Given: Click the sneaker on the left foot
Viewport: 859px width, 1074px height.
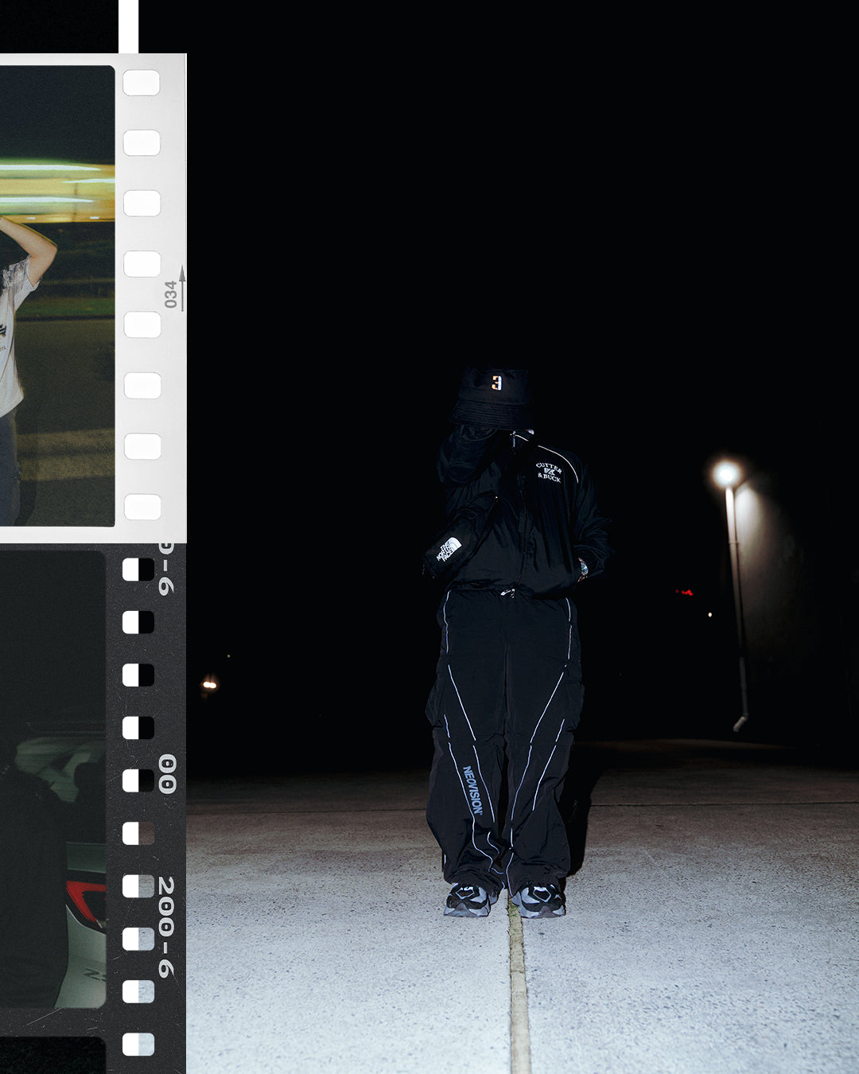Looking at the screenshot, I should coord(470,899).
